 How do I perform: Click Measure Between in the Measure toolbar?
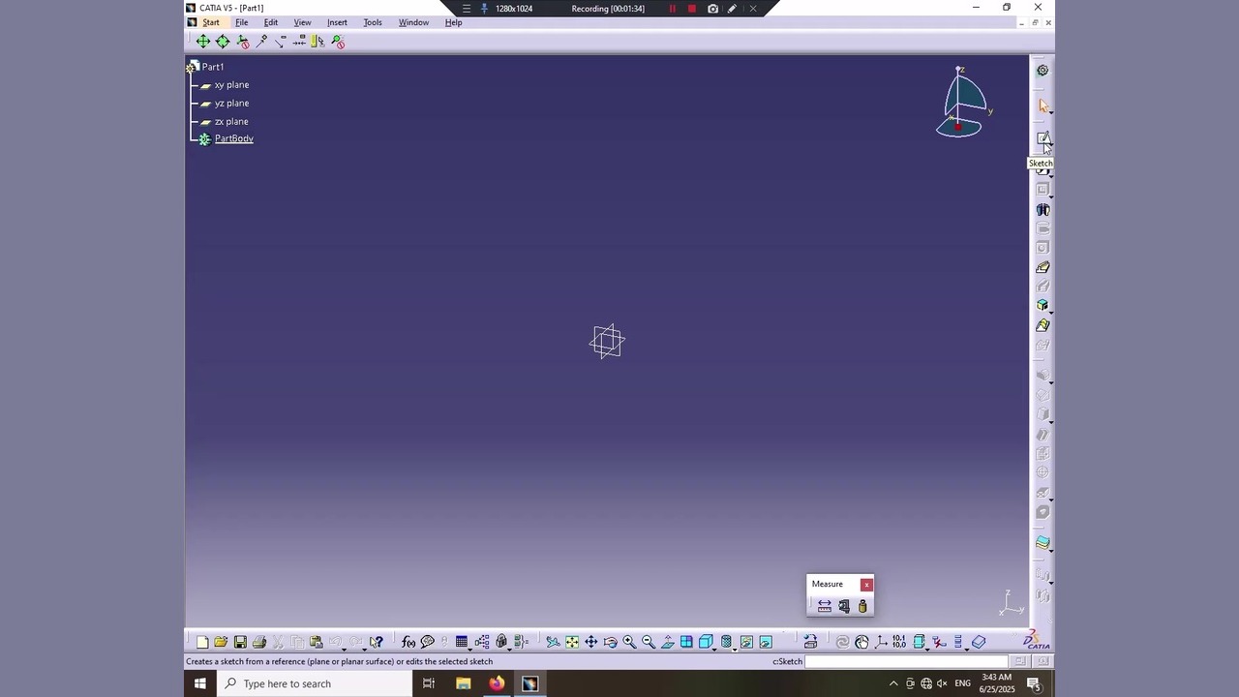click(825, 606)
